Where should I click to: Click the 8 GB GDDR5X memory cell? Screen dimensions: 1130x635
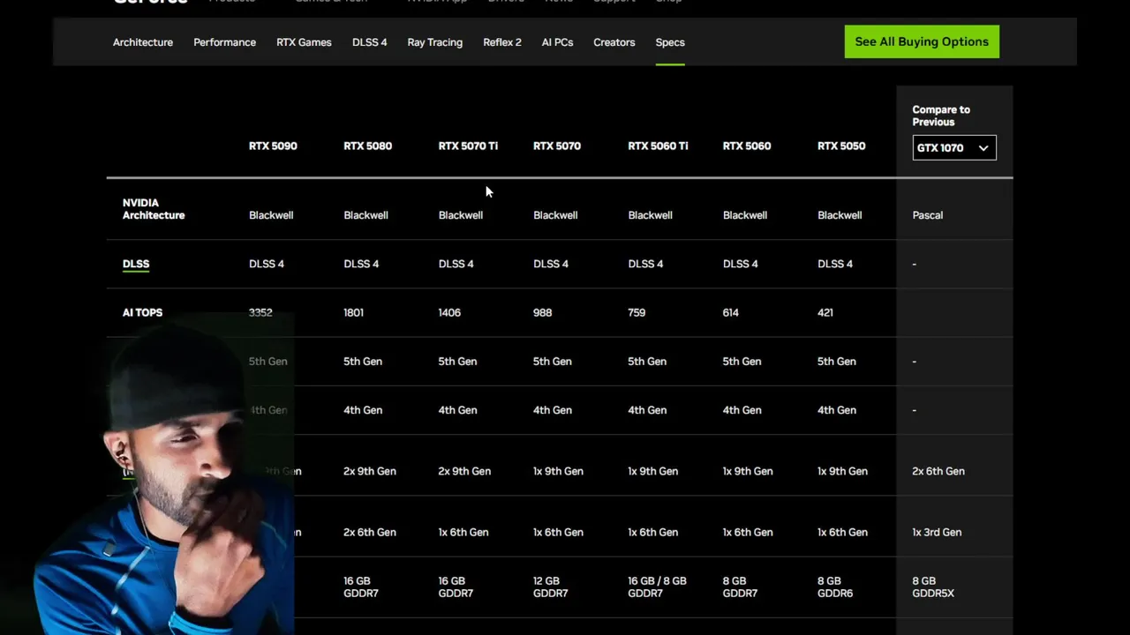coord(933,587)
